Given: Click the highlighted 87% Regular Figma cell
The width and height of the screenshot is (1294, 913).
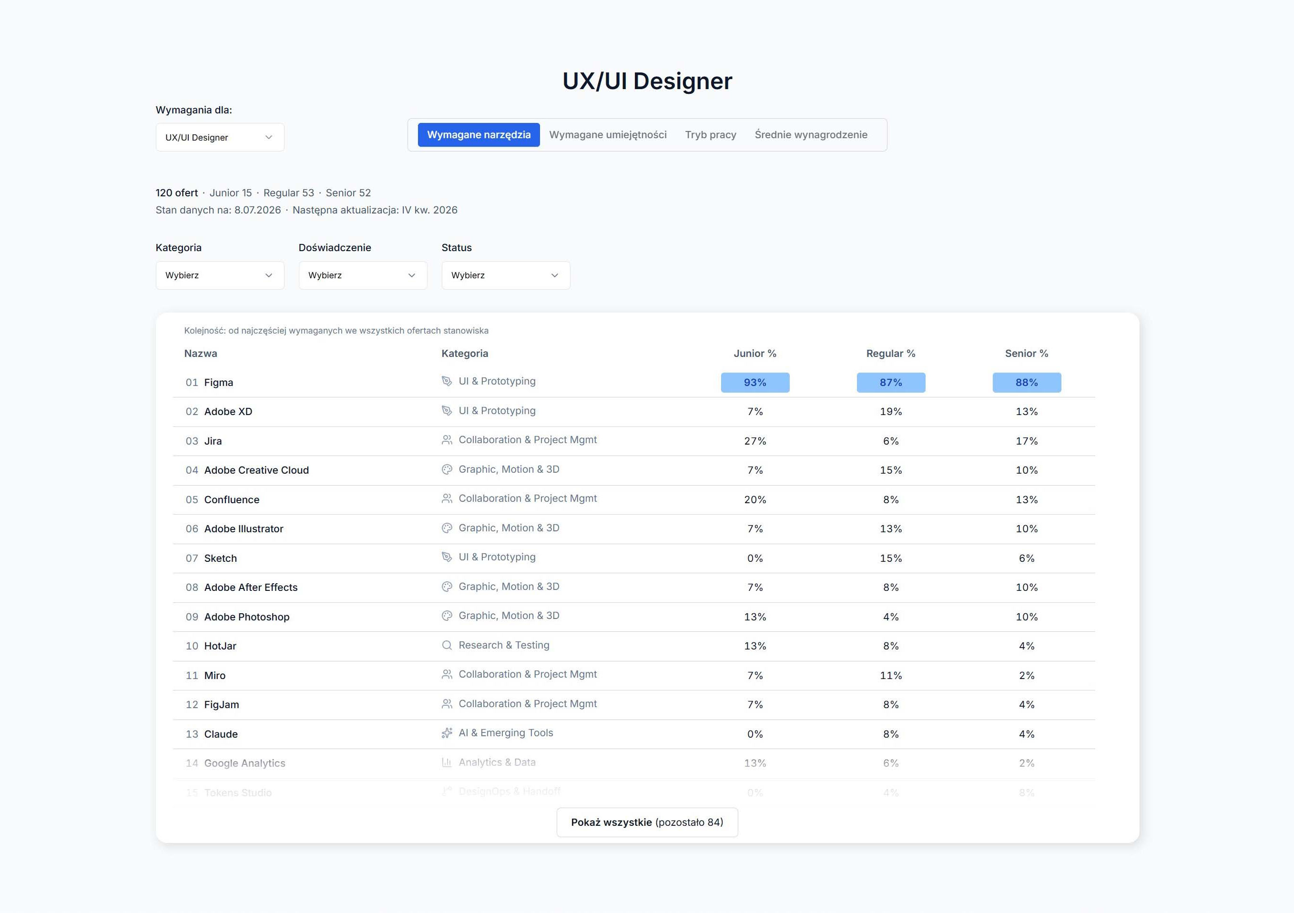Looking at the screenshot, I should (890, 382).
